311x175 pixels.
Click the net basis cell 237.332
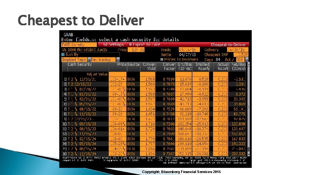click(239, 154)
